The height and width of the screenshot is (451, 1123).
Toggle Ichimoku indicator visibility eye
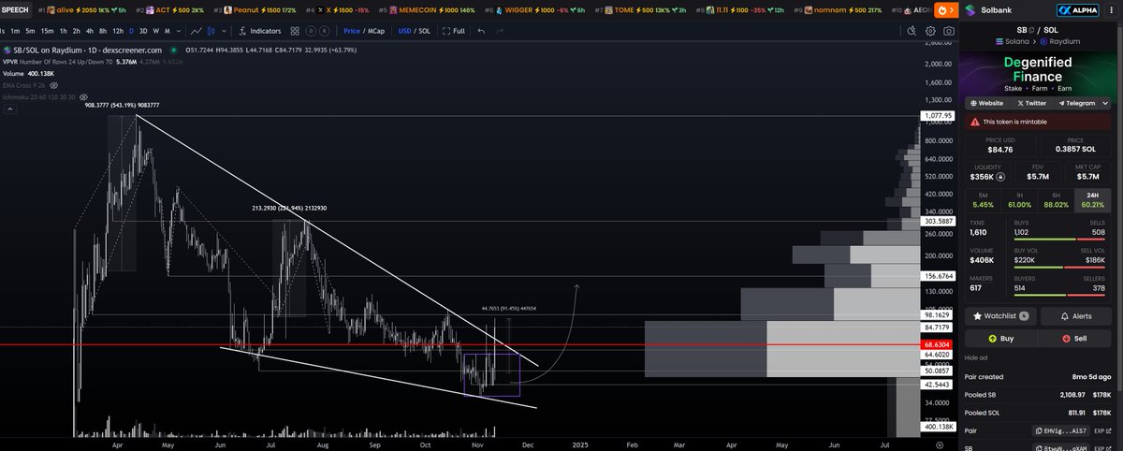pos(83,97)
